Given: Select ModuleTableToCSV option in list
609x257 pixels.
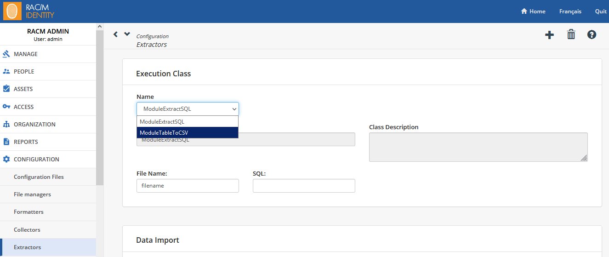Looking at the screenshot, I should coord(188,132).
